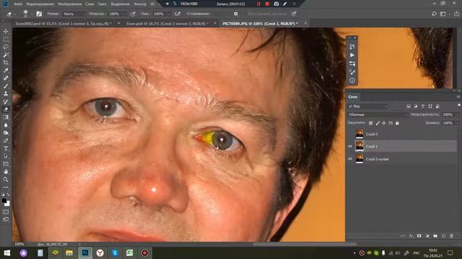The height and width of the screenshot is (259, 462).
Task: Open the Info panel icon
Action: [x=352, y=80]
